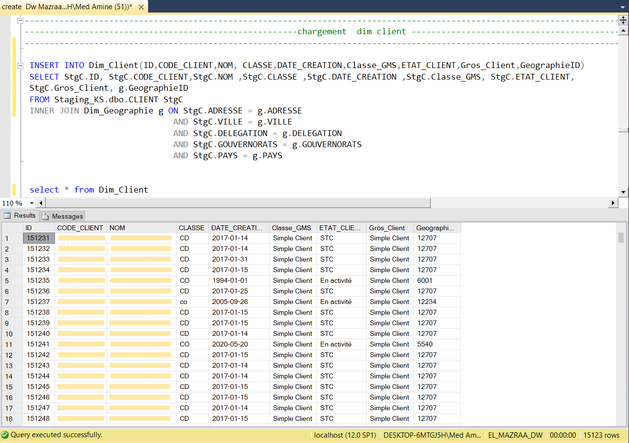The height and width of the screenshot is (443, 629).
Task: Click the GeographieID cell 12234
Action: [x=437, y=302]
